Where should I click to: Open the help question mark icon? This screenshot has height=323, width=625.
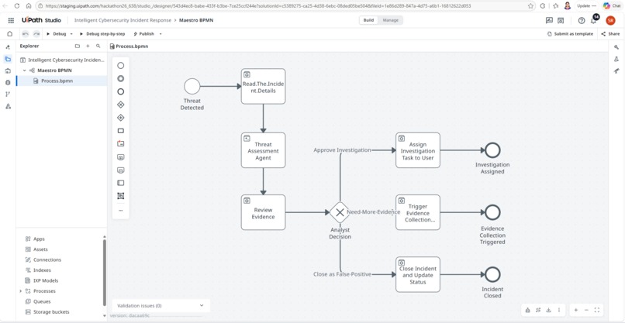[x=581, y=20]
